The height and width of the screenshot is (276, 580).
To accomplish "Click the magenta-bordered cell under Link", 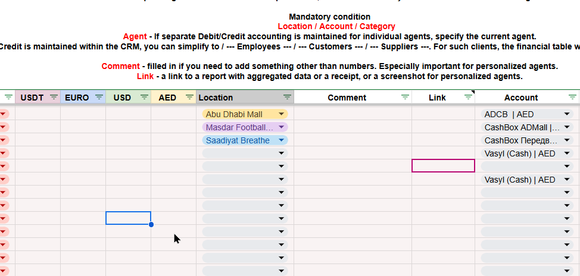I will click(x=443, y=166).
